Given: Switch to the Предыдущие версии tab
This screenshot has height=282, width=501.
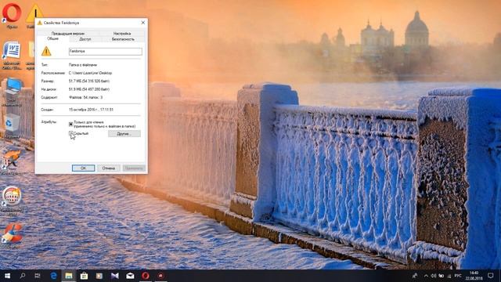Looking at the screenshot, I should (x=68, y=33).
